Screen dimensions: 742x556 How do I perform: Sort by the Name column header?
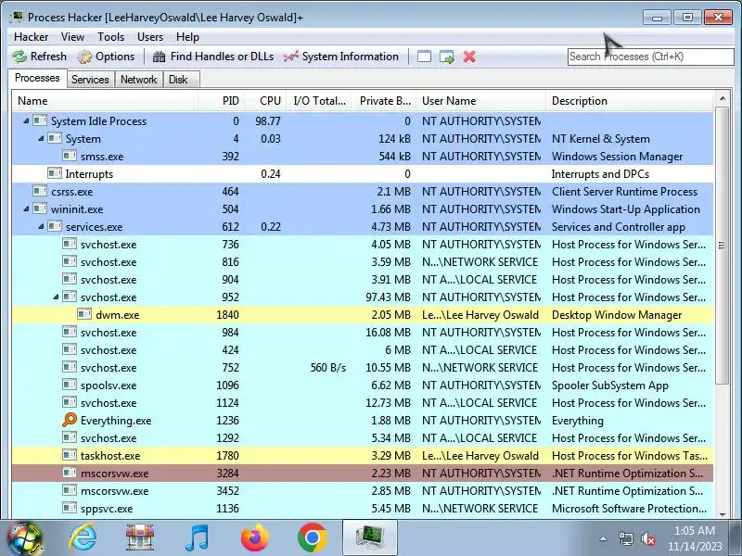[105, 101]
